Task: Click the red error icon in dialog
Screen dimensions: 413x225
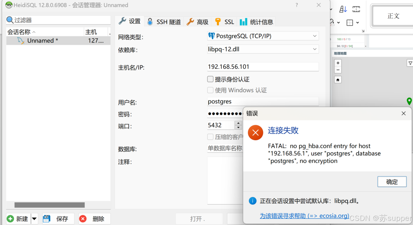Action: tap(255, 133)
